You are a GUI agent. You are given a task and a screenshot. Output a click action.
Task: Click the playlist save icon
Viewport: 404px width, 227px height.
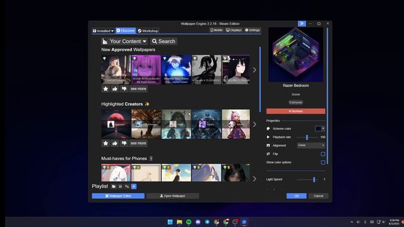pyautogui.click(x=121, y=187)
